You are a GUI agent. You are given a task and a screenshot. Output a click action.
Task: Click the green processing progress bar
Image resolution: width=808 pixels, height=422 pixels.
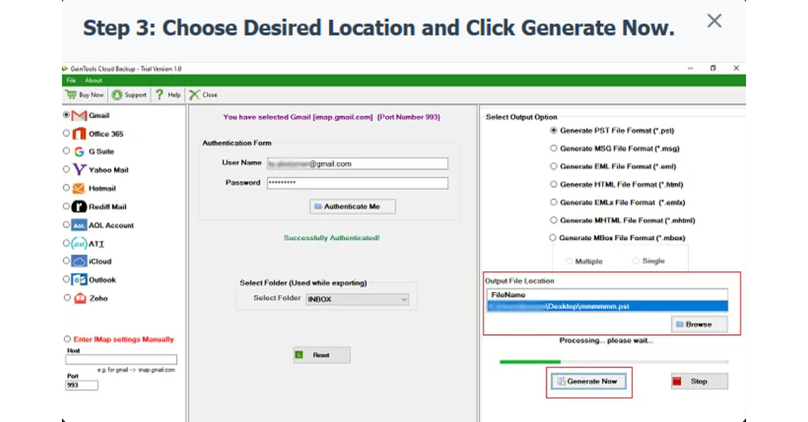613,362
